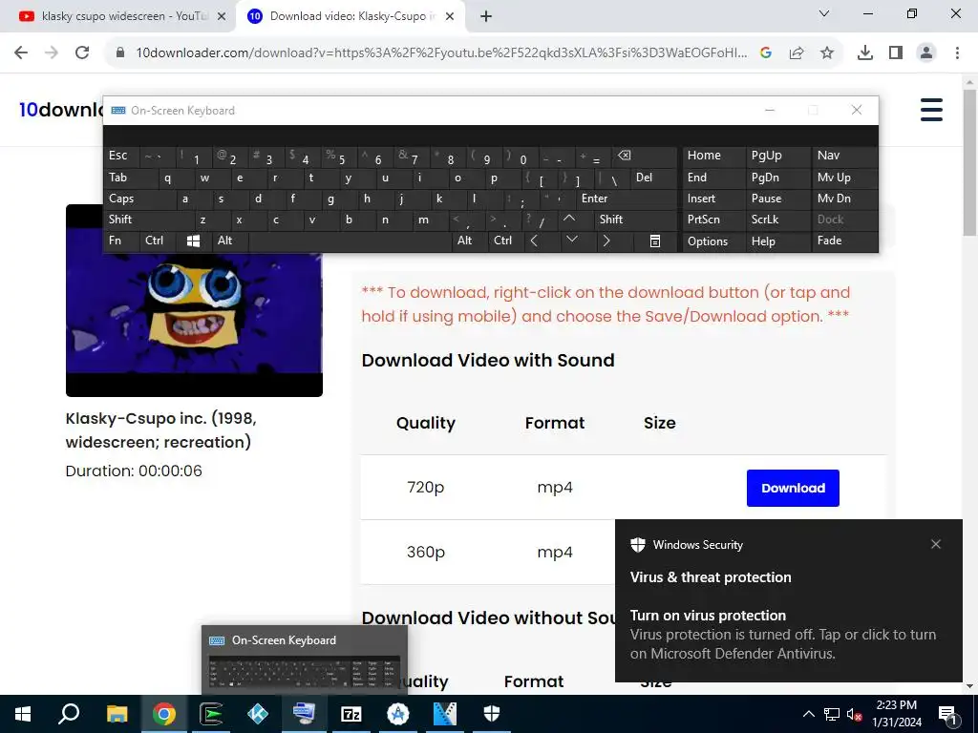This screenshot has width=978, height=733.
Task: Tap the left arrow key on On-Screen Keyboard
Action: click(x=534, y=241)
